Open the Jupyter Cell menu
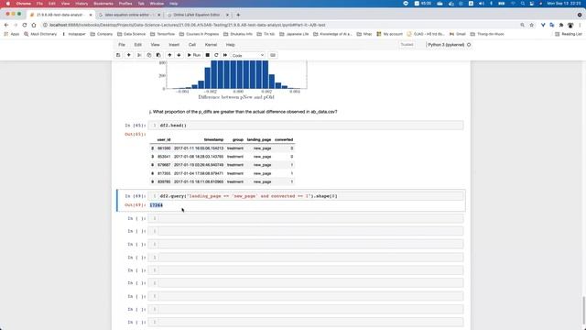Screen dimensions: 586x330 coord(192,45)
